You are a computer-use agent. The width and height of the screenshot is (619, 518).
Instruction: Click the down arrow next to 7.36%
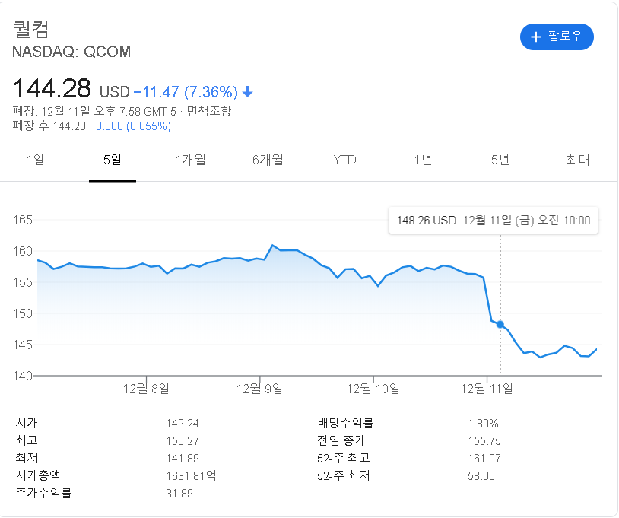(247, 92)
